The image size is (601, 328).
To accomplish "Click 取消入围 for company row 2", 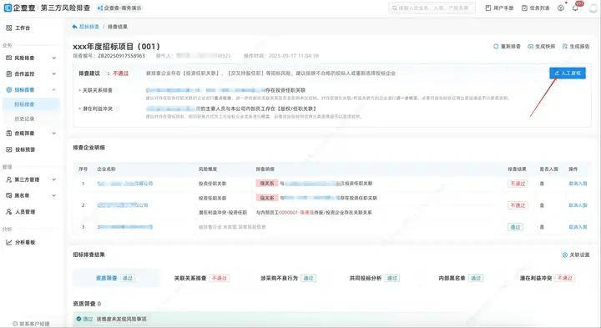I will click(x=578, y=205).
